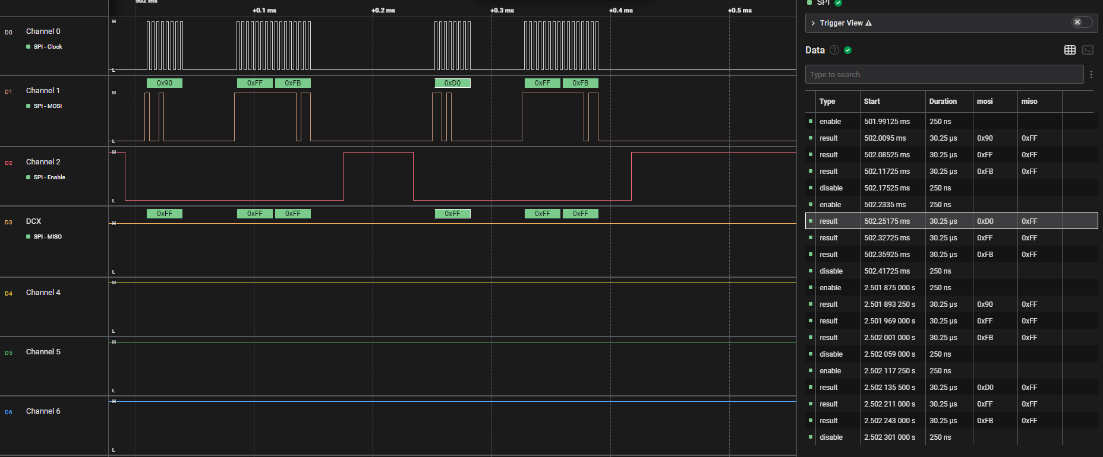
Task: Select the disable row starting at 2.502 301 000 s
Action: point(951,437)
